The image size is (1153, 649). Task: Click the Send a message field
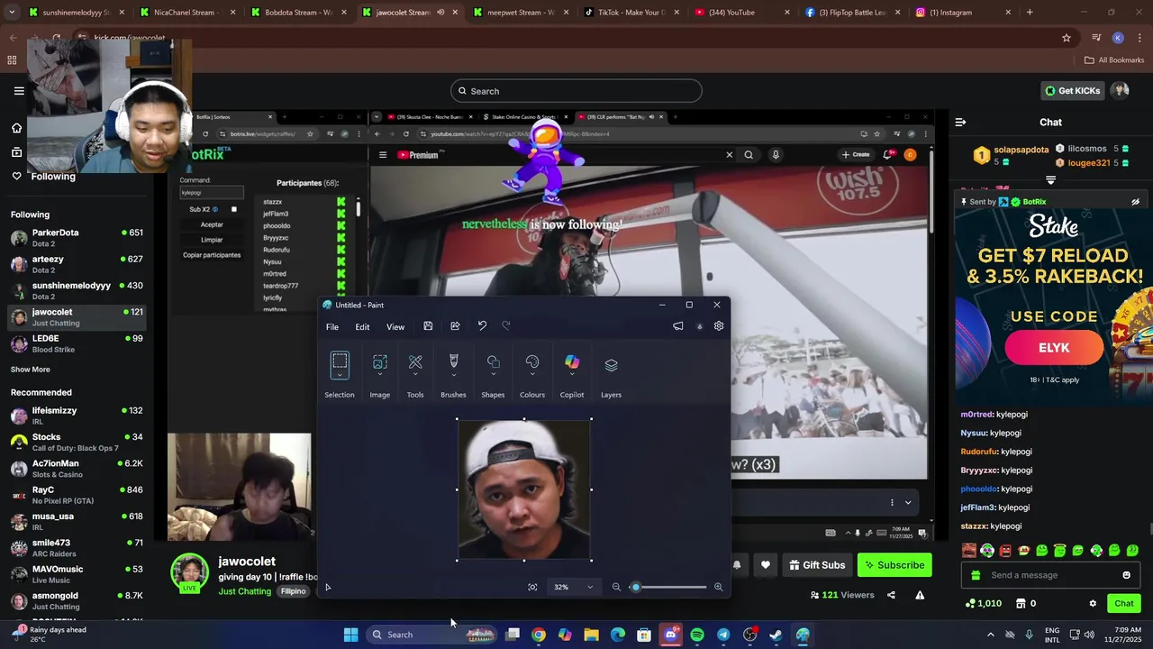1051,575
